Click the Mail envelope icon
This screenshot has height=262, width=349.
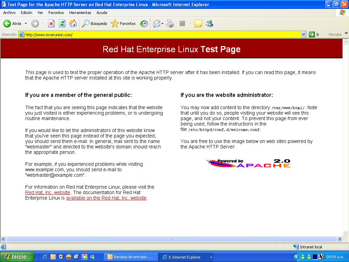[x=157, y=24]
